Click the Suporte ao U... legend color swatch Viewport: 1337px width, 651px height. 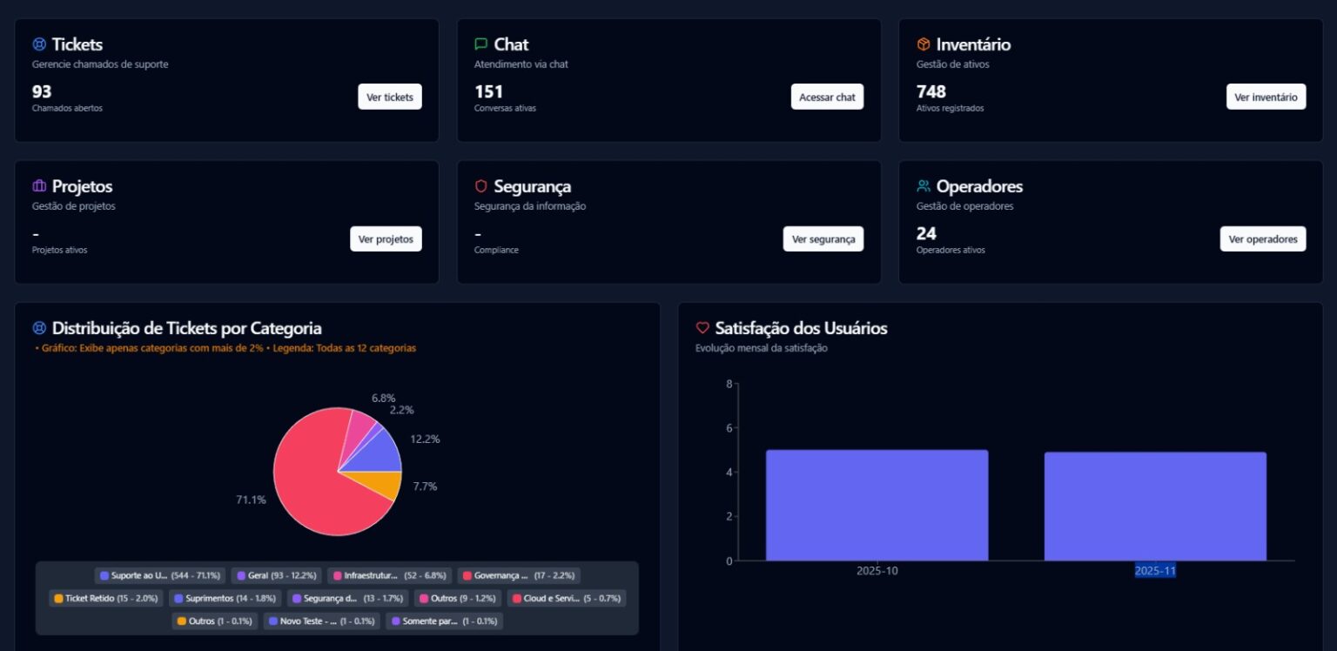[x=104, y=575]
